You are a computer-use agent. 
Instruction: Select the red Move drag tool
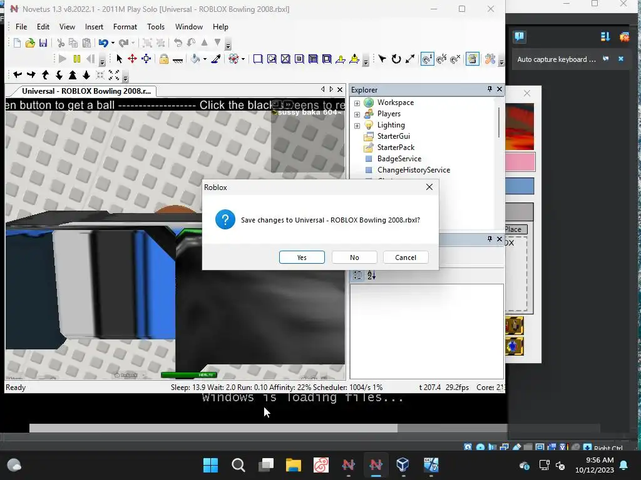132,59
